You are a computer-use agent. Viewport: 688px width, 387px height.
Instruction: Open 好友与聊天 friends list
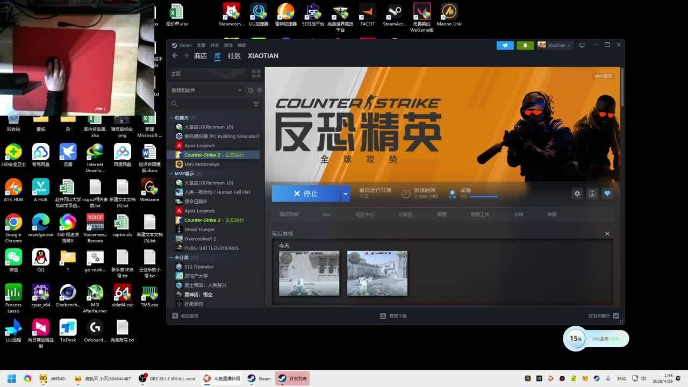click(603, 316)
